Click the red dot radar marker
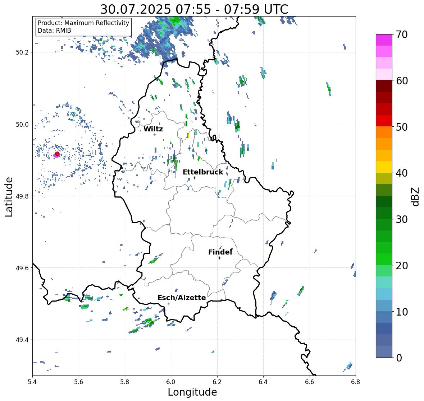Image resolution: width=424 pixels, height=401 pixels. coord(57,154)
